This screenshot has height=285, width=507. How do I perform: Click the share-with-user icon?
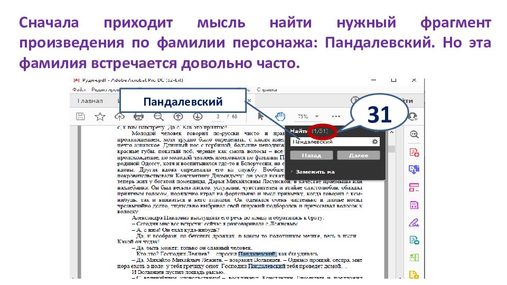pos(413,116)
